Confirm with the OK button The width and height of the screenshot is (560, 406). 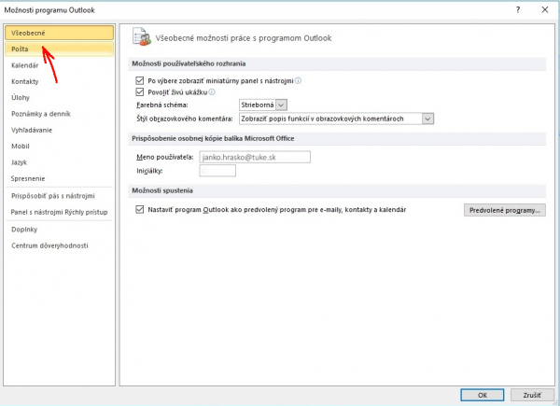[x=483, y=395]
